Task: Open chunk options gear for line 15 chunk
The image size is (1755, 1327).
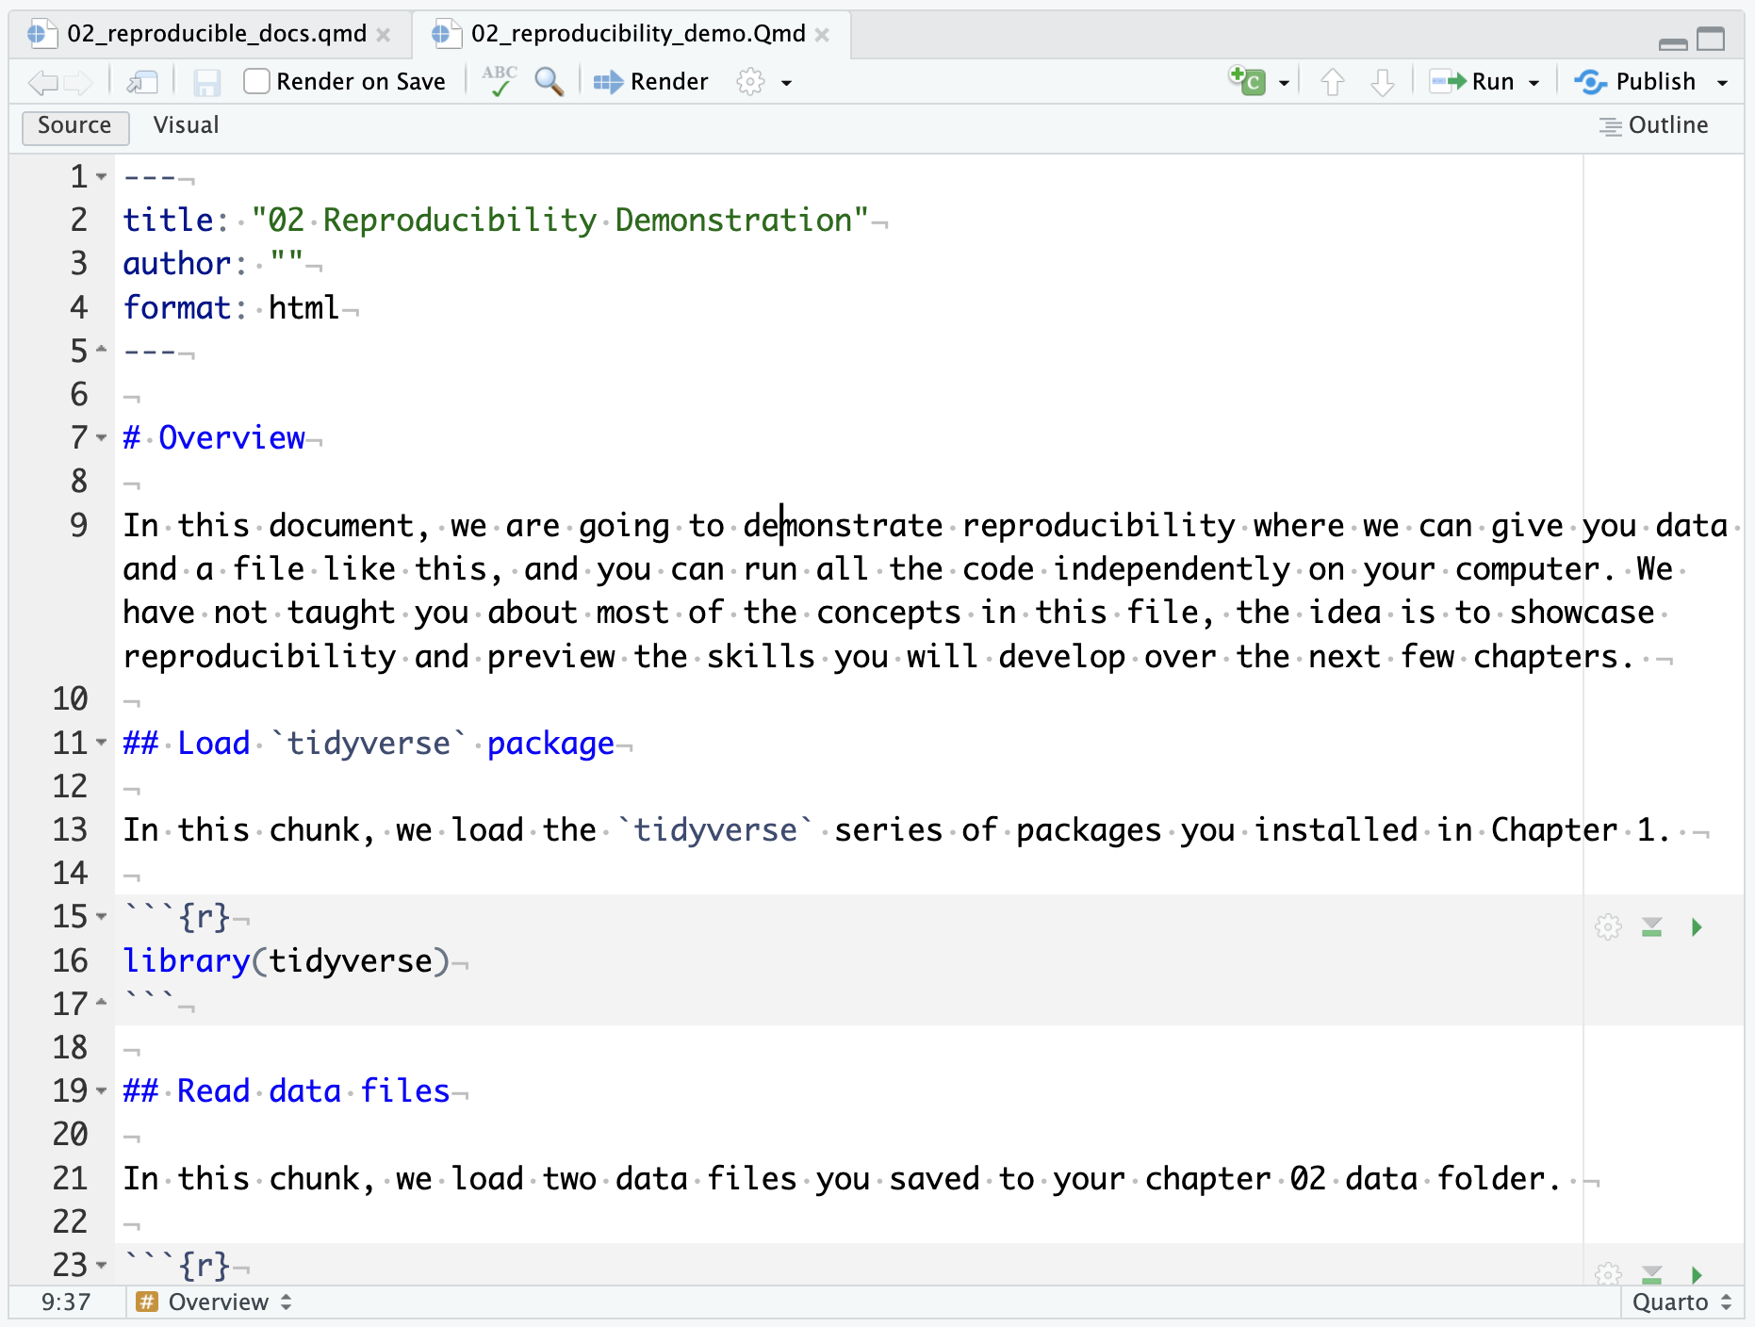Action: [x=1608, y=927]
